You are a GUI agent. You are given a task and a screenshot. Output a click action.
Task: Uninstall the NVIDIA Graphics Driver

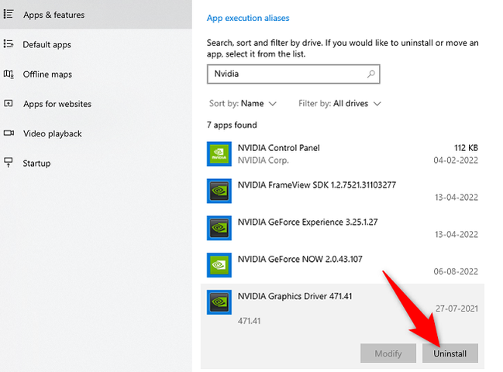coord(450,353)
